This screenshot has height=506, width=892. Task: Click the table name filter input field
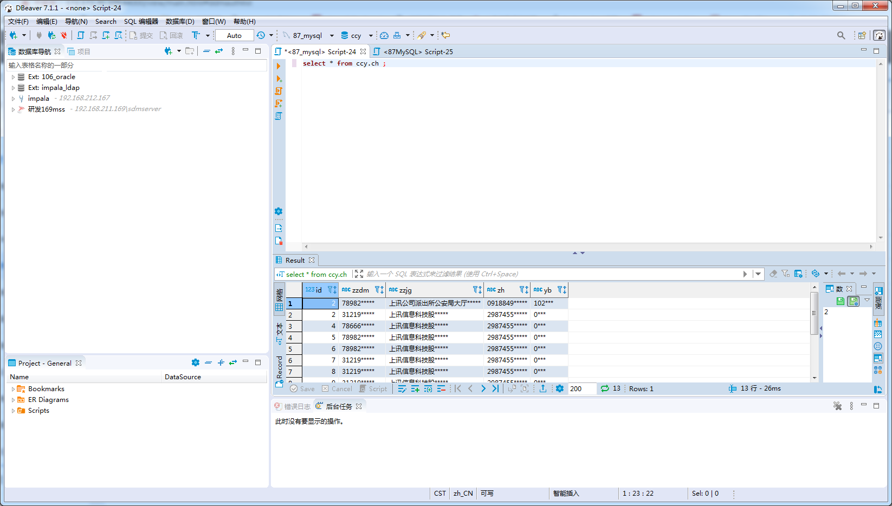tap(135, 65)
